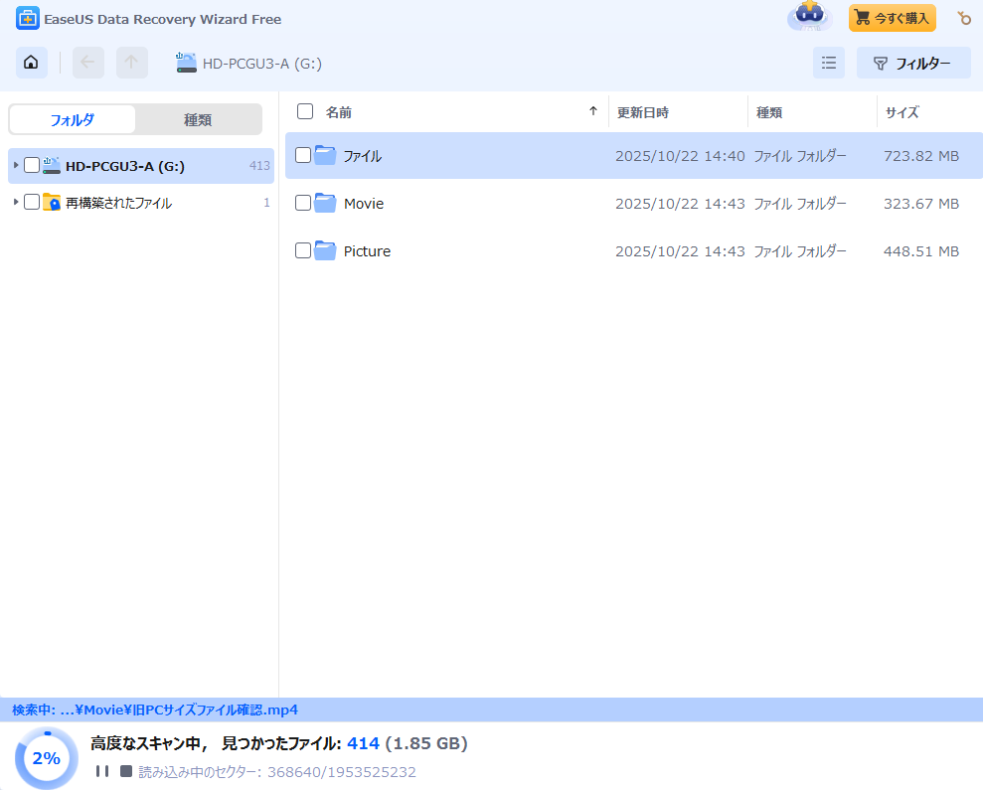Pause the scan in progress

tap(101, 771)
